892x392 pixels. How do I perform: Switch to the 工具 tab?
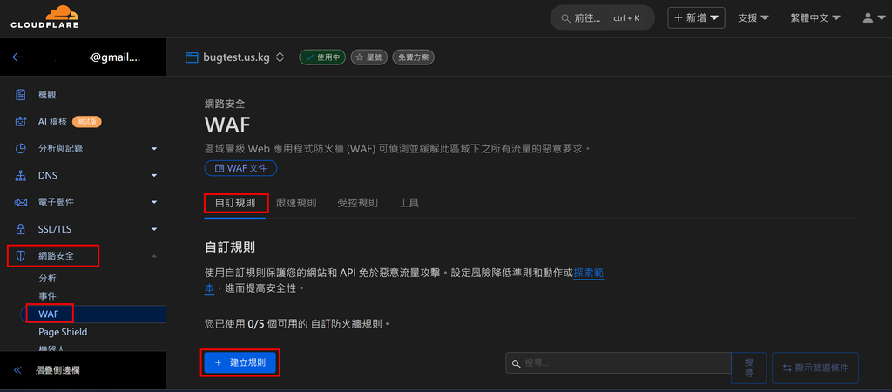click(409, 203)
